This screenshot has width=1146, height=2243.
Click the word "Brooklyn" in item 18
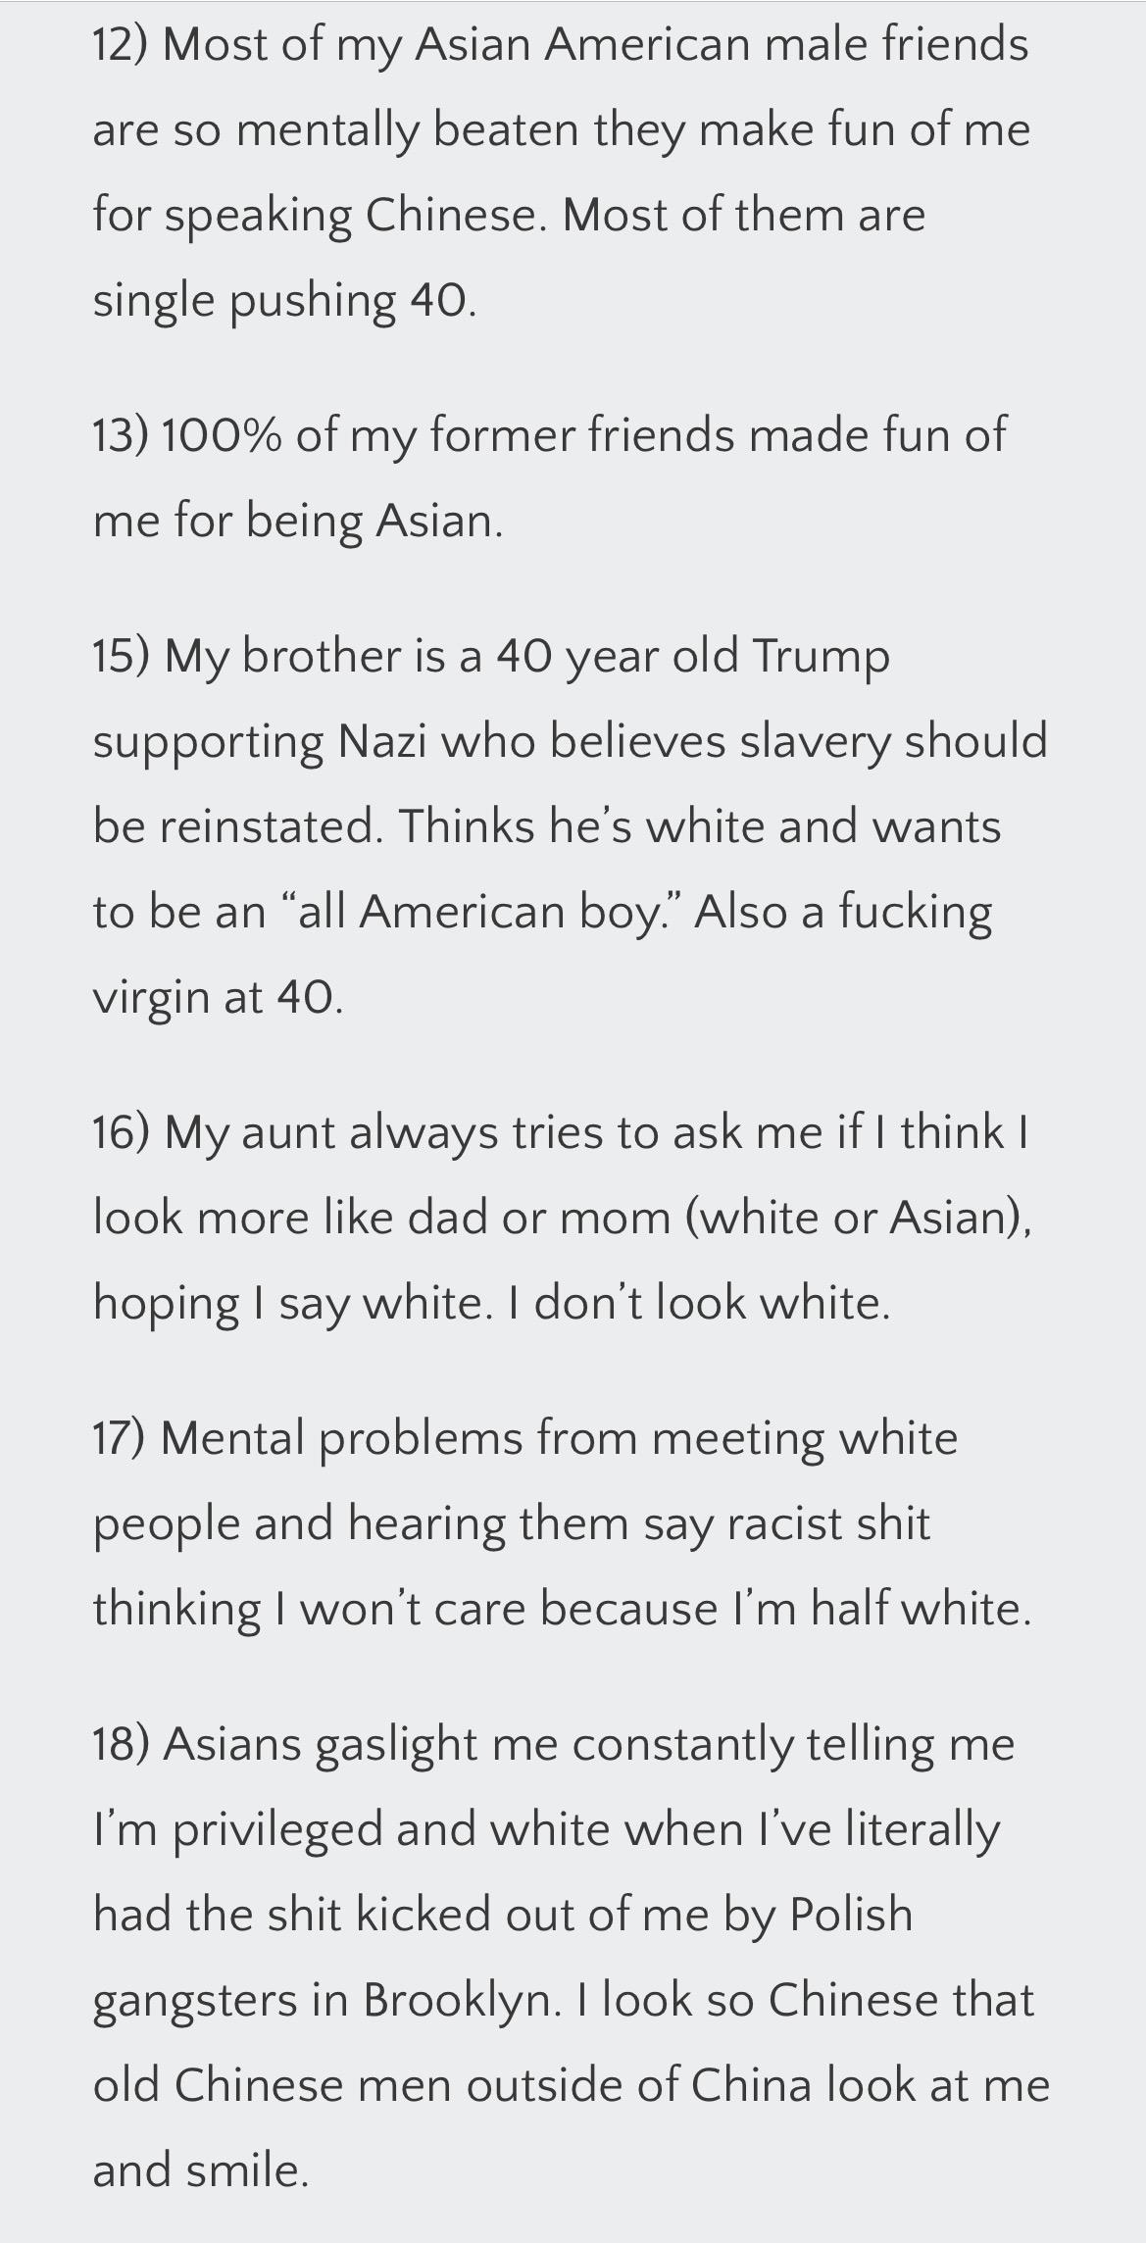(x=462, y=2001)
